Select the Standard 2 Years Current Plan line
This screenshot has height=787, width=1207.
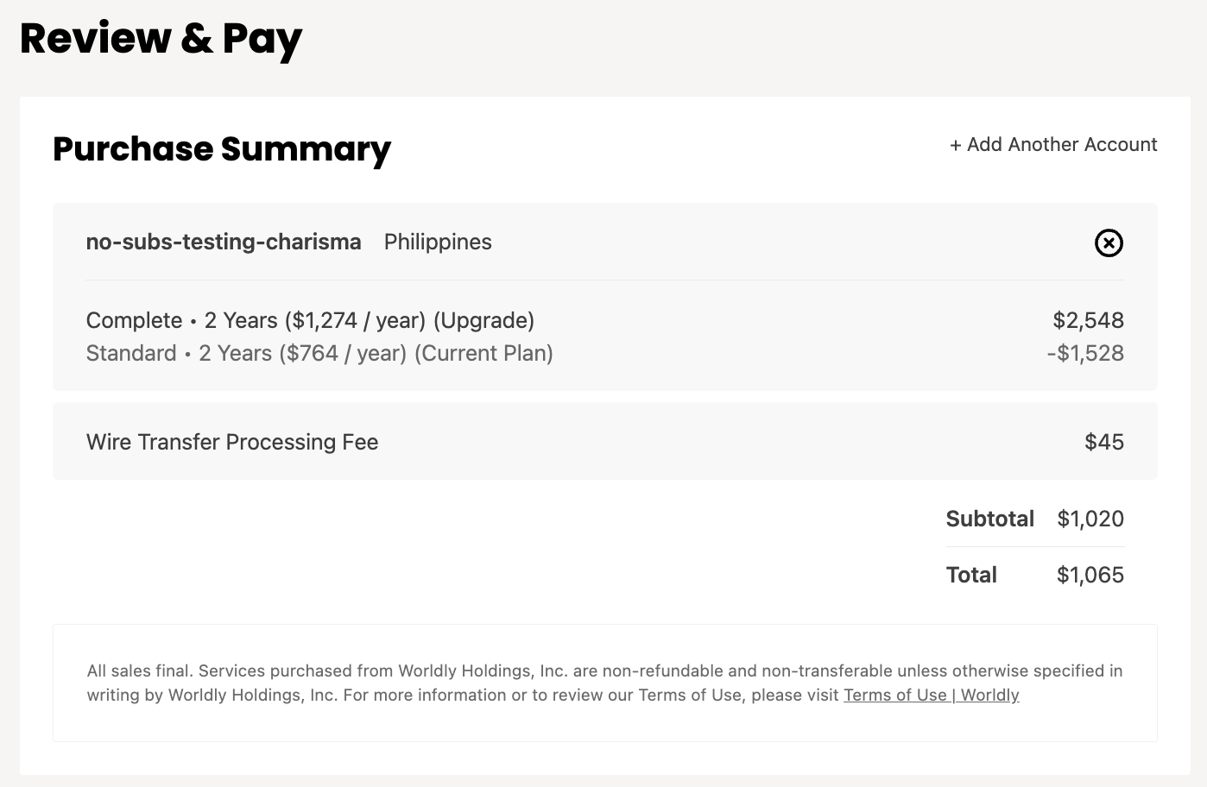tap(319, 354)
